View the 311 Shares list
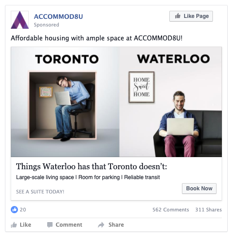Image resolution: width=230 pixels, height=237 pixels. [208, 210]
